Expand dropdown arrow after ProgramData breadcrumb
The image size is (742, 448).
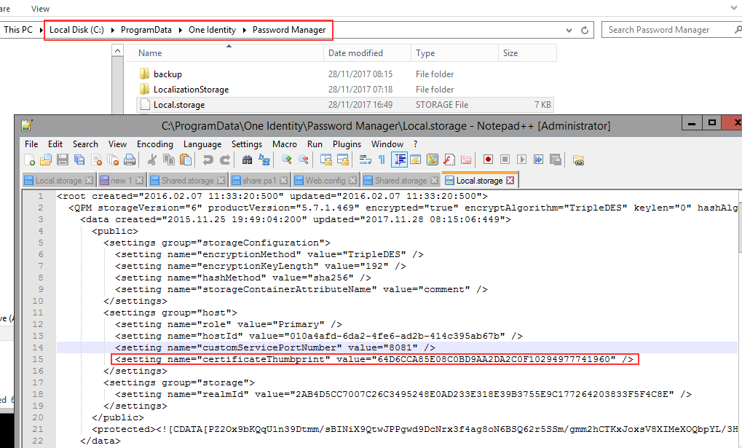click(x=181, y=30)
